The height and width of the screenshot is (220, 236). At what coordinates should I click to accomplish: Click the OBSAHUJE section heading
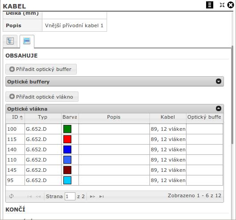pyautogui.click(x=21, y=56)
